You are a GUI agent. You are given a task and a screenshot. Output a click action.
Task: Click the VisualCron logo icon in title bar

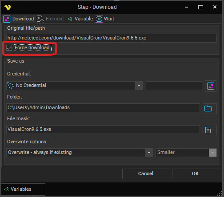[x=8, y=7]
